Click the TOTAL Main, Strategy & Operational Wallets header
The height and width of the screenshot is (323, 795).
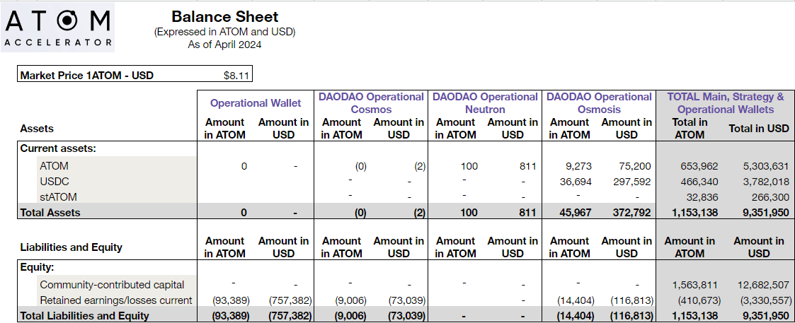point(725,102)
